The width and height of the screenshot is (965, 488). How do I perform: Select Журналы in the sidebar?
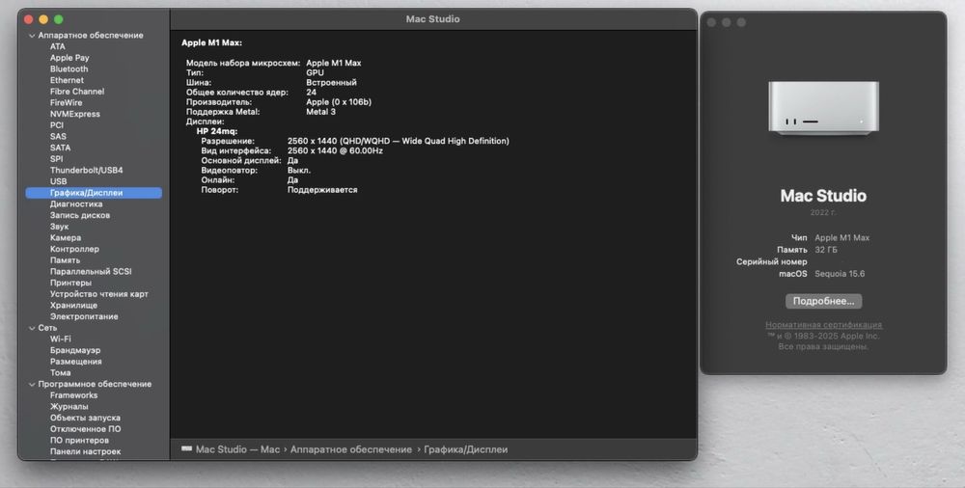69,406
